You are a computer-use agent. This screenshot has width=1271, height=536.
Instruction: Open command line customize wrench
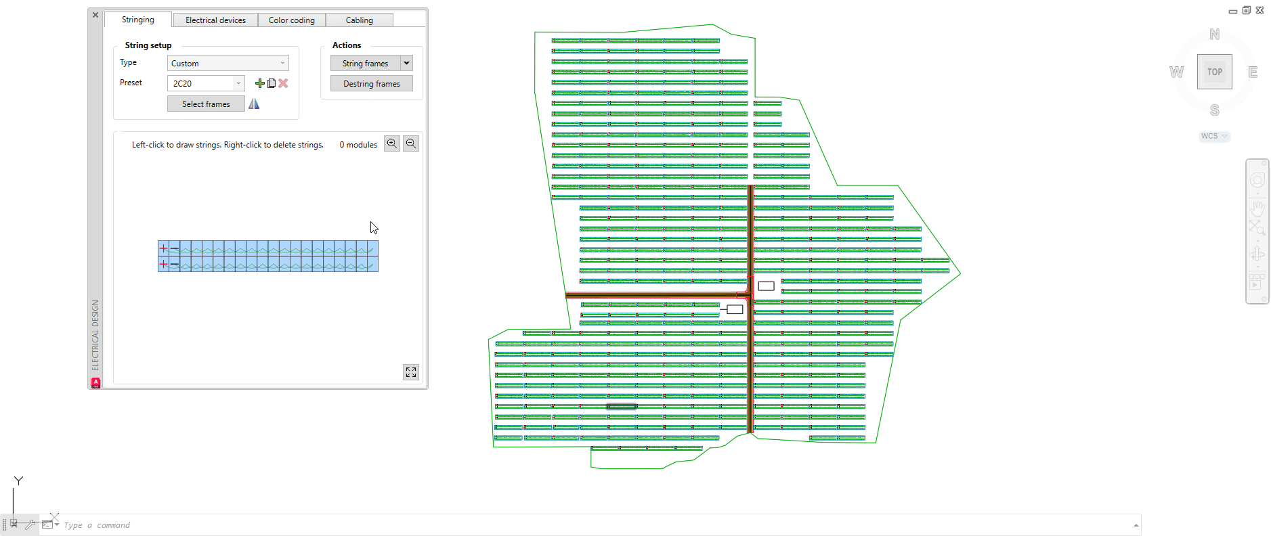coord(30,524)
